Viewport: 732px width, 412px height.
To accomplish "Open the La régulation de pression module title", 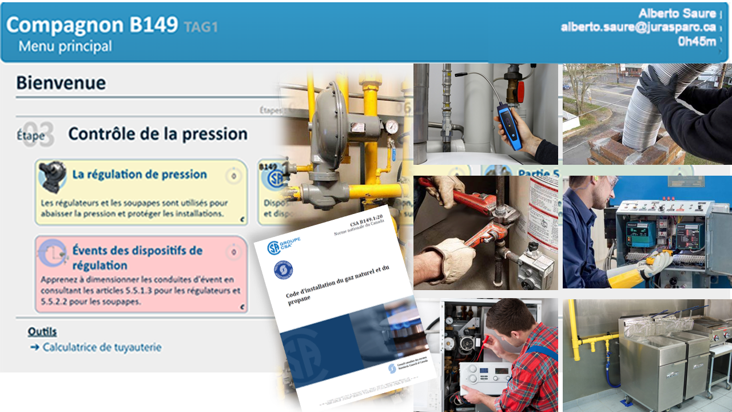I will pos(140,175).
